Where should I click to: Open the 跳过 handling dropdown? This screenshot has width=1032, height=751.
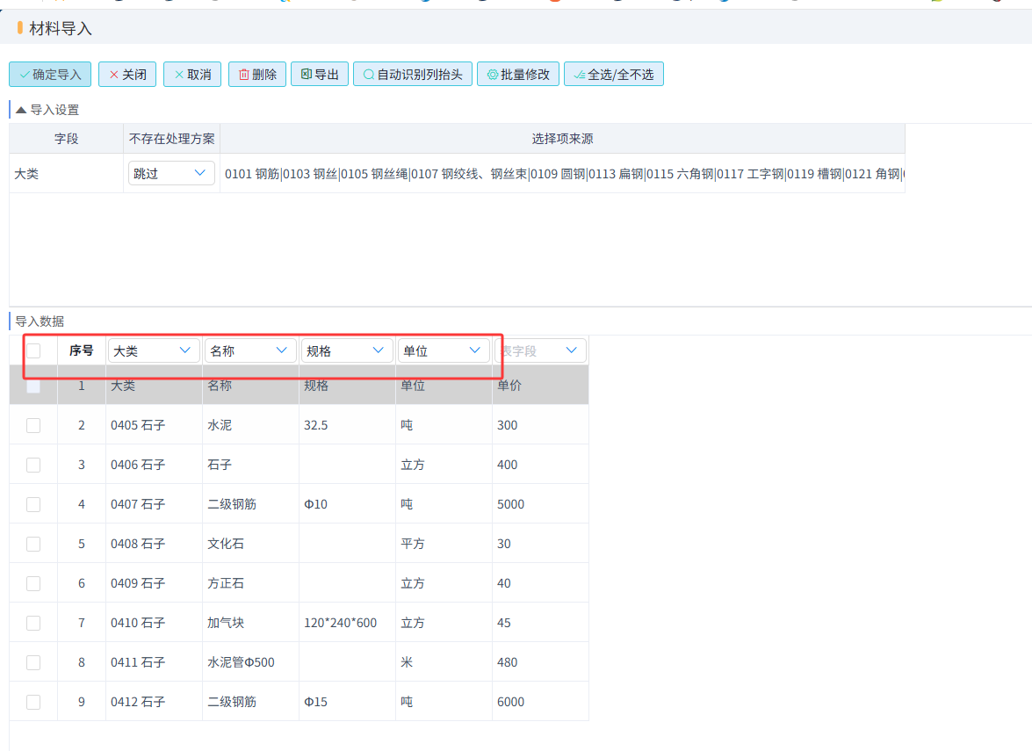(x=171, y=173)
